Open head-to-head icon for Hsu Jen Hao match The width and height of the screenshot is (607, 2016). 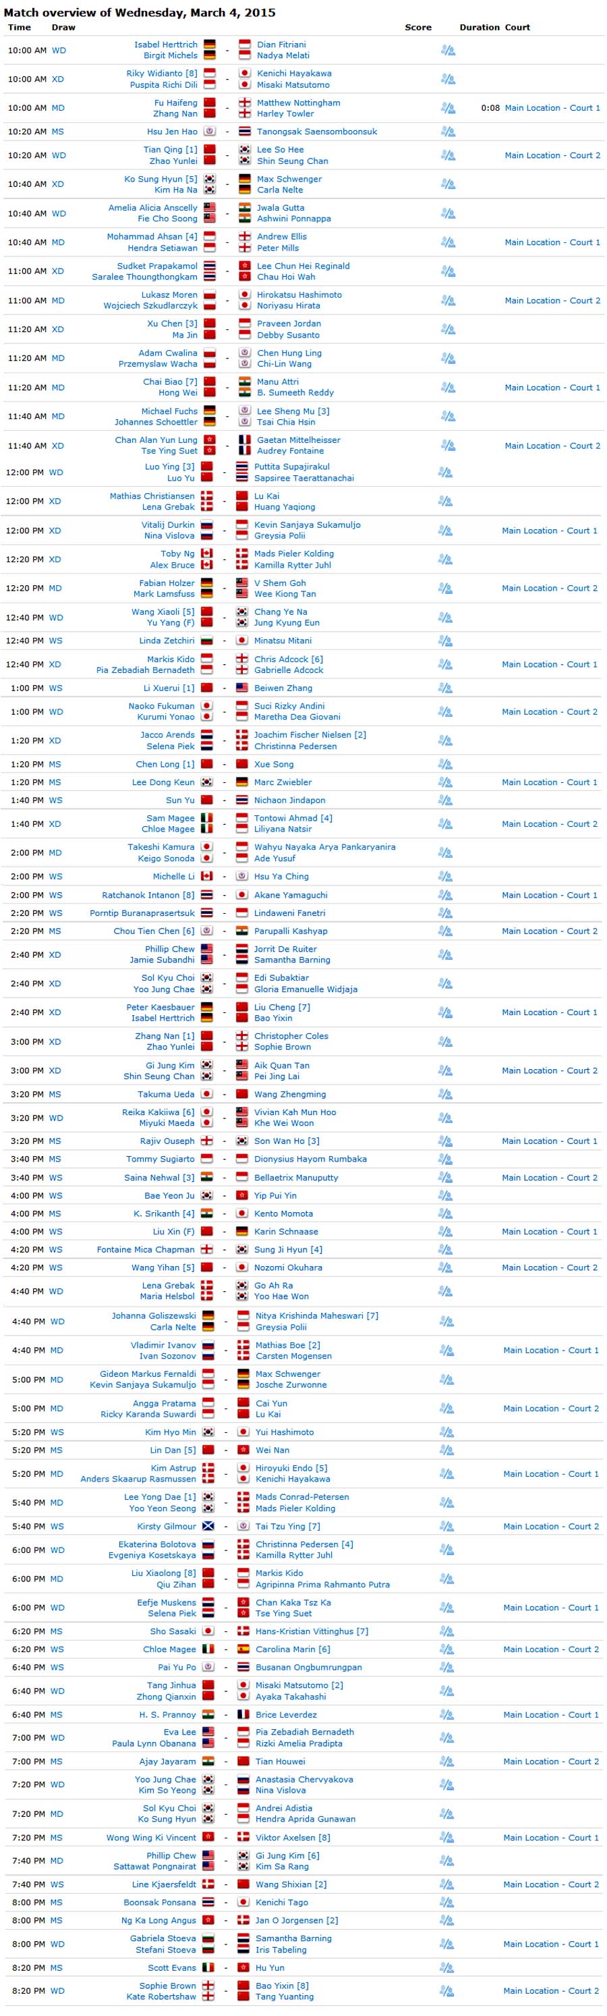click(x=447, y=132)
